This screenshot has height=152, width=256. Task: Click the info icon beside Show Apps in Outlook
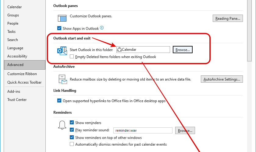pos(102,28)
